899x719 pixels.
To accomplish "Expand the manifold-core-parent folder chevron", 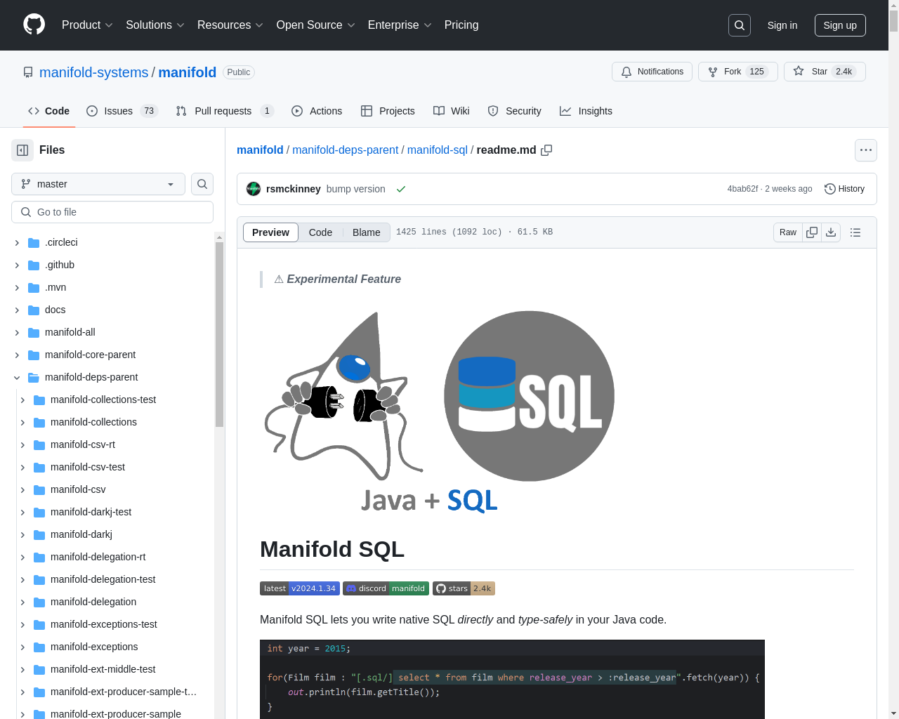I will (17, 355).
